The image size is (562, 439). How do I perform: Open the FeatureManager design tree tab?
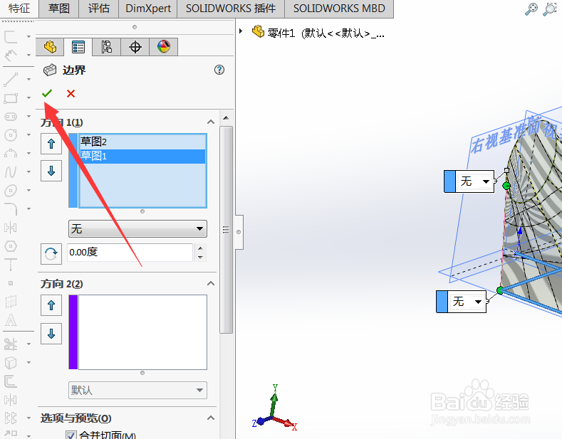coord(50,47)
